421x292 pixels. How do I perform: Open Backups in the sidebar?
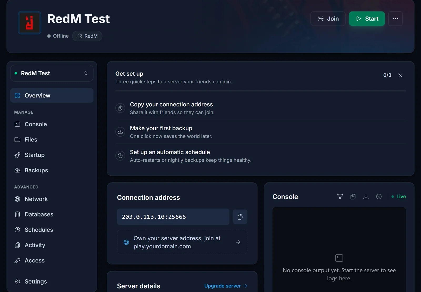click(x=52, y=170)
